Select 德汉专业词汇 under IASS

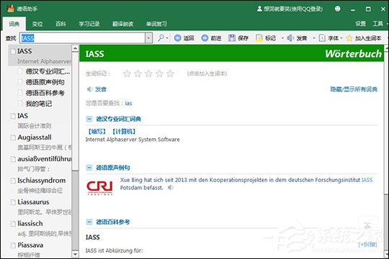(x=48, y=71)
